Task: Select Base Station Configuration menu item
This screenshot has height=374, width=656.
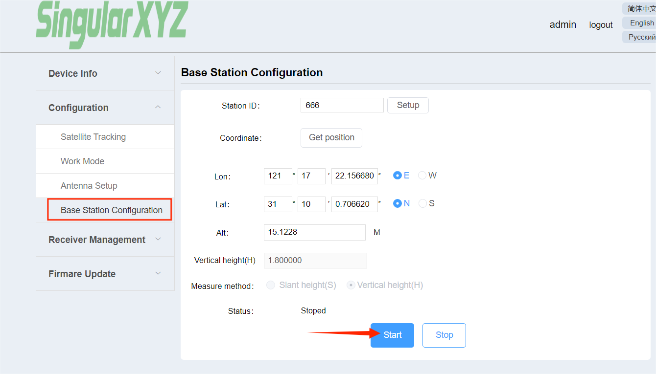Action: tap(111, 210)
